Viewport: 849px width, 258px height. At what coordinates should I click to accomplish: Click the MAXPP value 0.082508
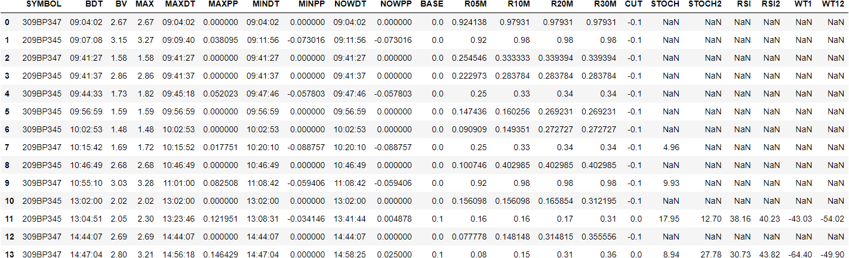(x=220, y=183)
